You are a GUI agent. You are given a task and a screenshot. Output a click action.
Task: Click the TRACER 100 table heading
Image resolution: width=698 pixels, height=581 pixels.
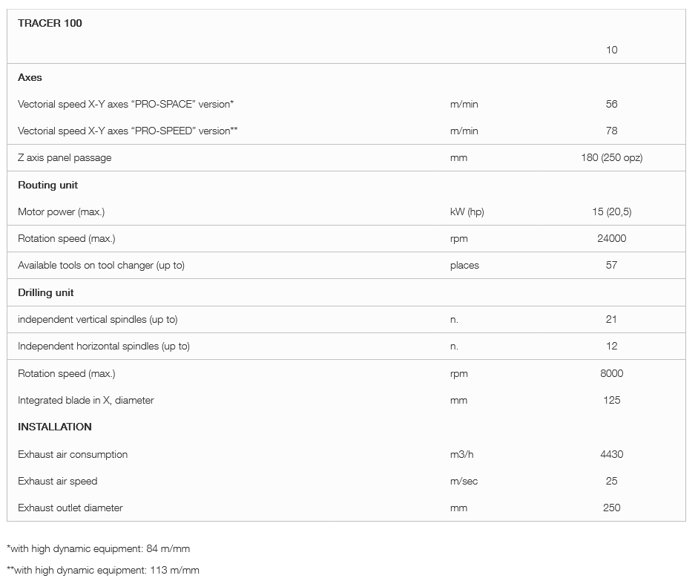50,23
